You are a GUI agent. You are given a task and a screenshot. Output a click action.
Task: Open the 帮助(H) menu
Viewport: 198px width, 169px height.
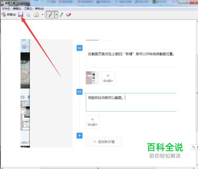tap(39, 9)
